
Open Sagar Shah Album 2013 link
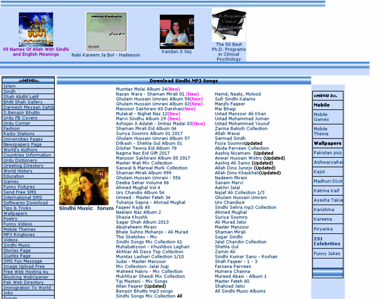coord(142,222)
